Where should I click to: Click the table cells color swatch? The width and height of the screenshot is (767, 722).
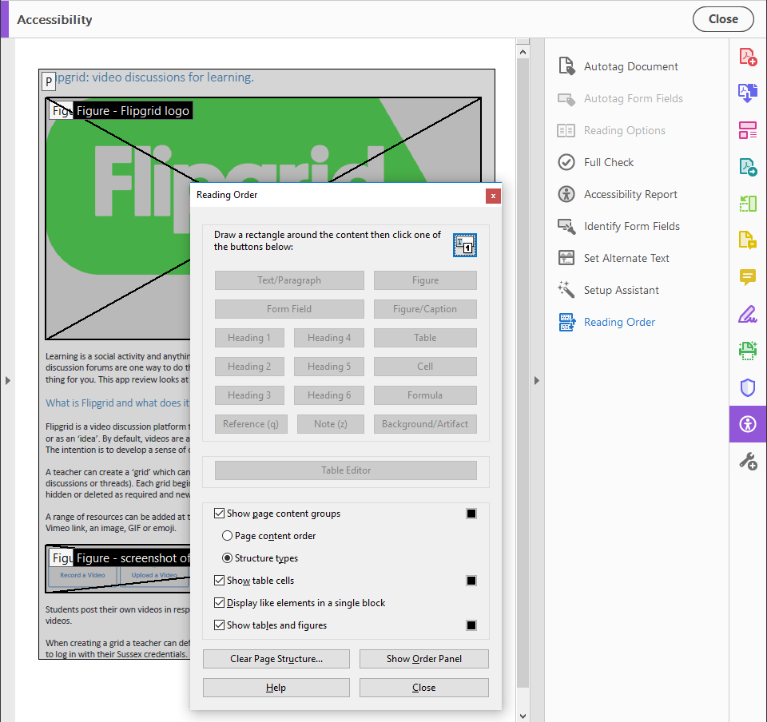[x=471, y=581]
